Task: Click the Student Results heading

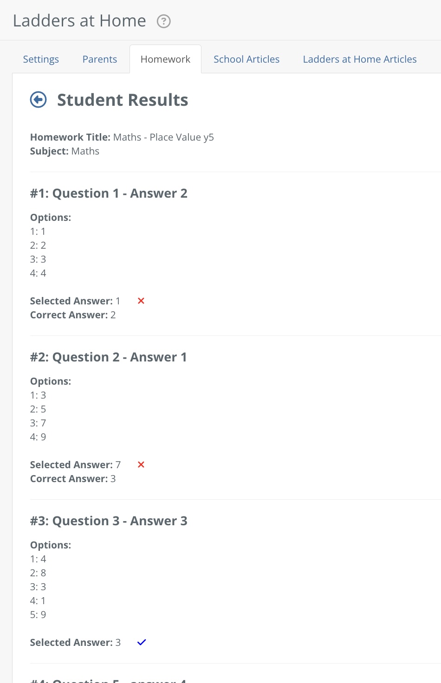Action: click(123, 100)
